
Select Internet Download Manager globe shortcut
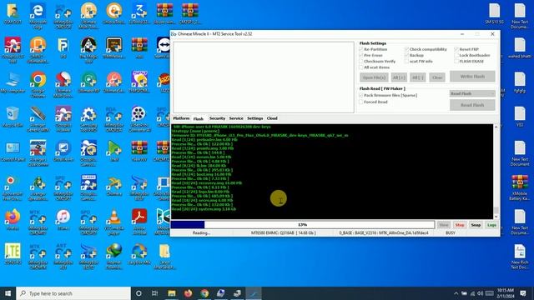click(x=113, y=256)
